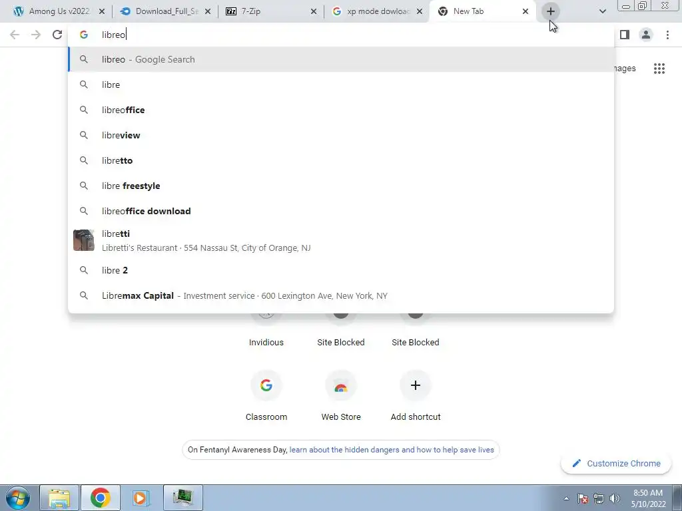
Task: Open the Action Center flag icon
Action: tap(583, 498)
